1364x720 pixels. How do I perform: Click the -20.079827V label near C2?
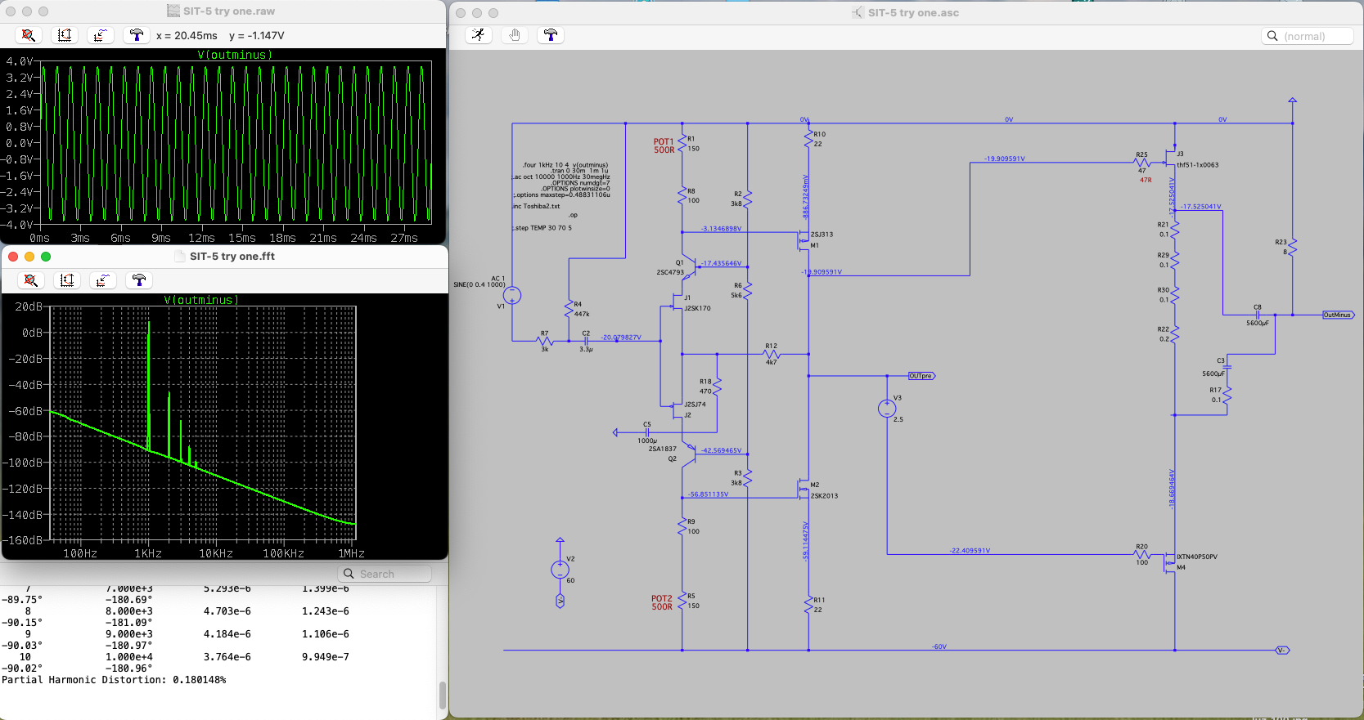[621, 338]
